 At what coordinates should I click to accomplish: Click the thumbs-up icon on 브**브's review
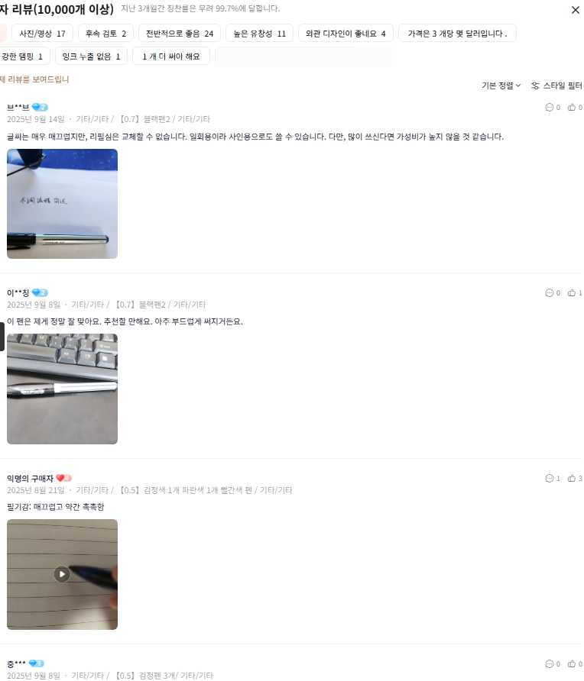click(x=572, y=108)
